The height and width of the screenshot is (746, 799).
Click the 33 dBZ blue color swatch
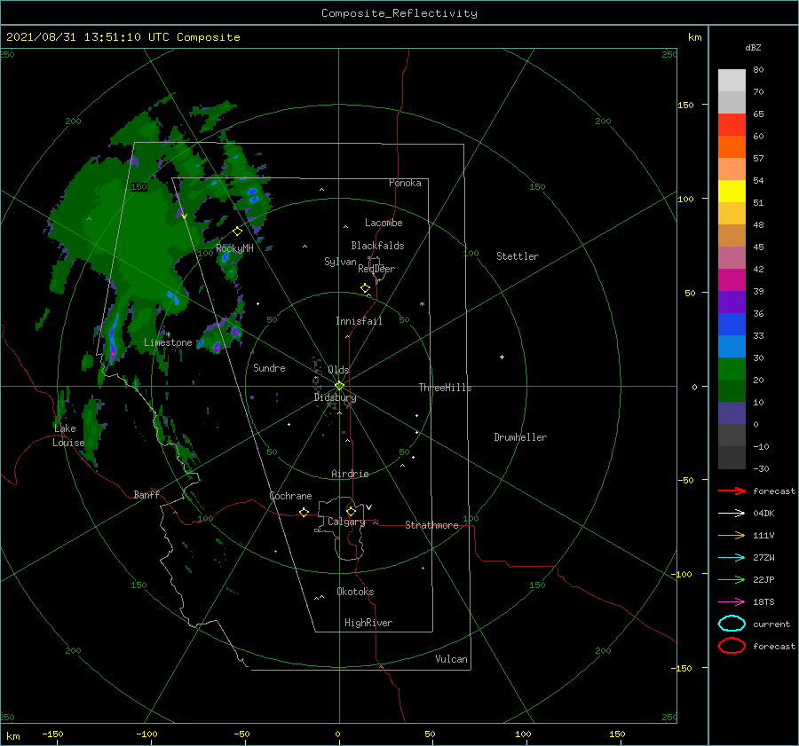coord(732,324)
